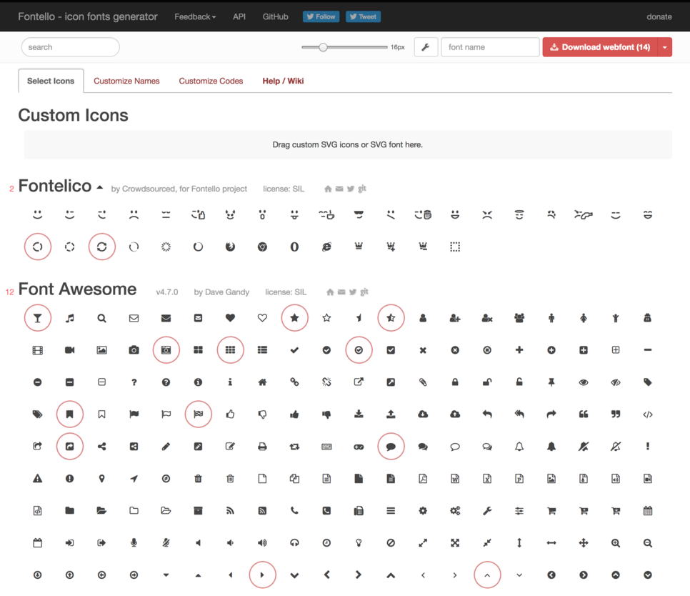Select the RSS feed icon
The height and width of the screenshot is (596, 690).
point(230,511)
